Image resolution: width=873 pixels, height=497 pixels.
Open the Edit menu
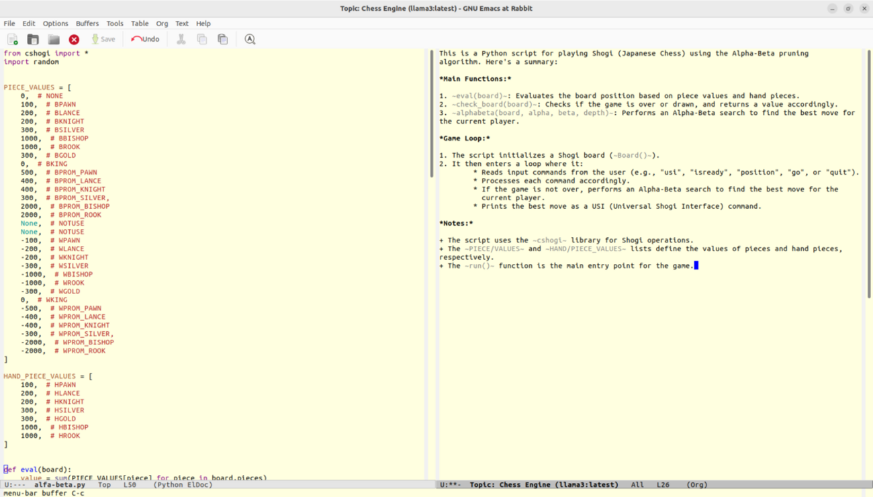coord(29,24)
